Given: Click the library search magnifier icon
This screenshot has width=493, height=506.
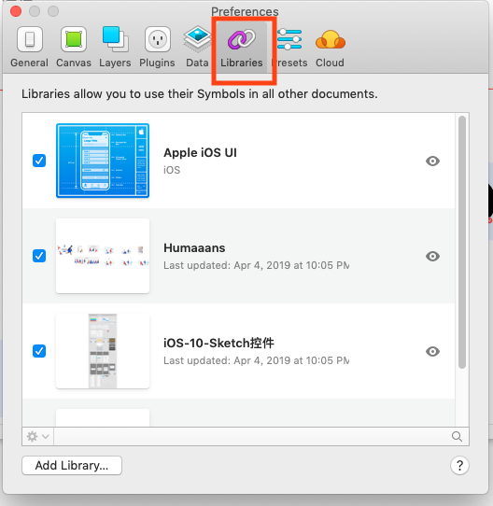Looking at the screenshot, I should [x=457, y=436].
